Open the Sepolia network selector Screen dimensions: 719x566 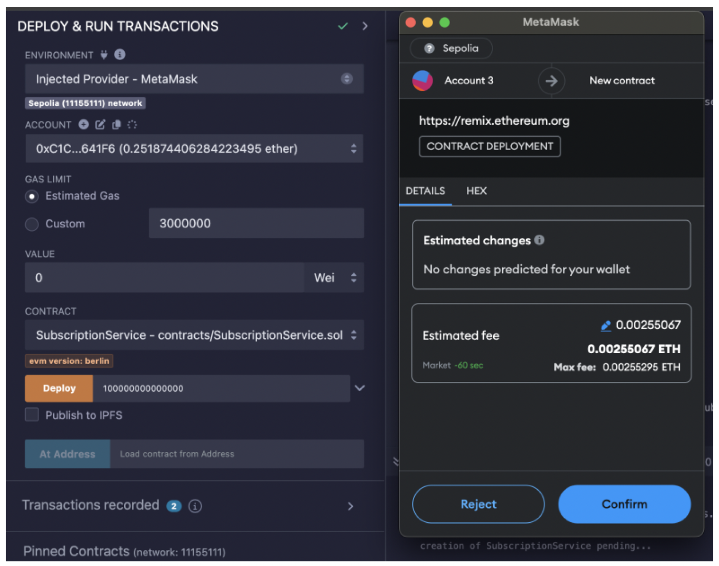(x=451, y=48)
